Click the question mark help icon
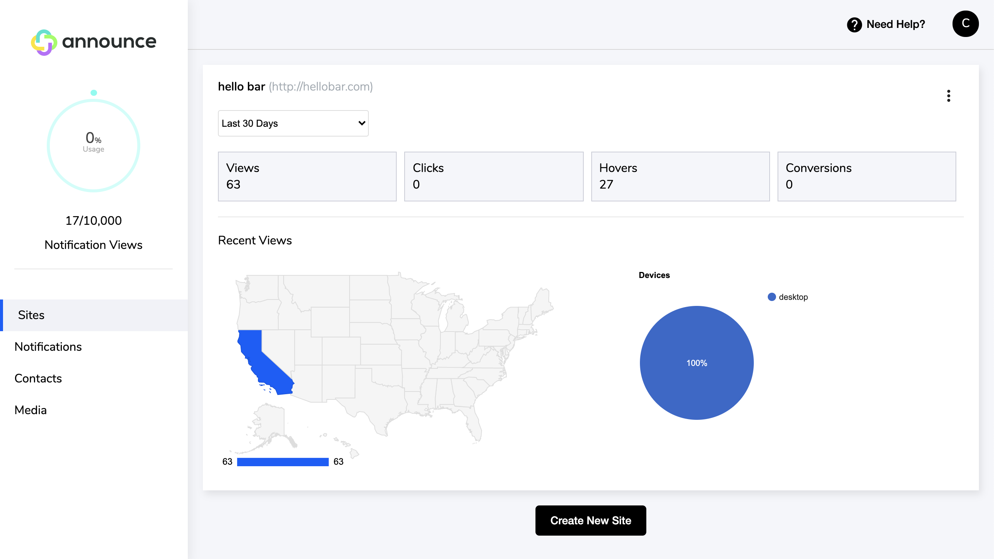This screenshot has height=559, width=994. [x=854, y=25]
